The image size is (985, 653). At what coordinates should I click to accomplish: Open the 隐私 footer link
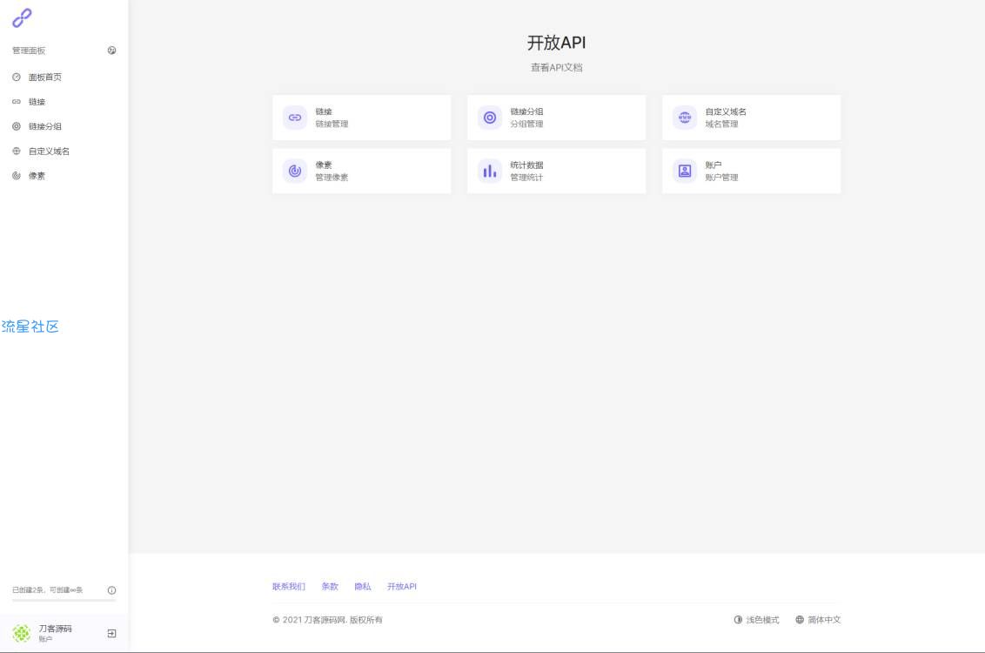tap(362, 587)
